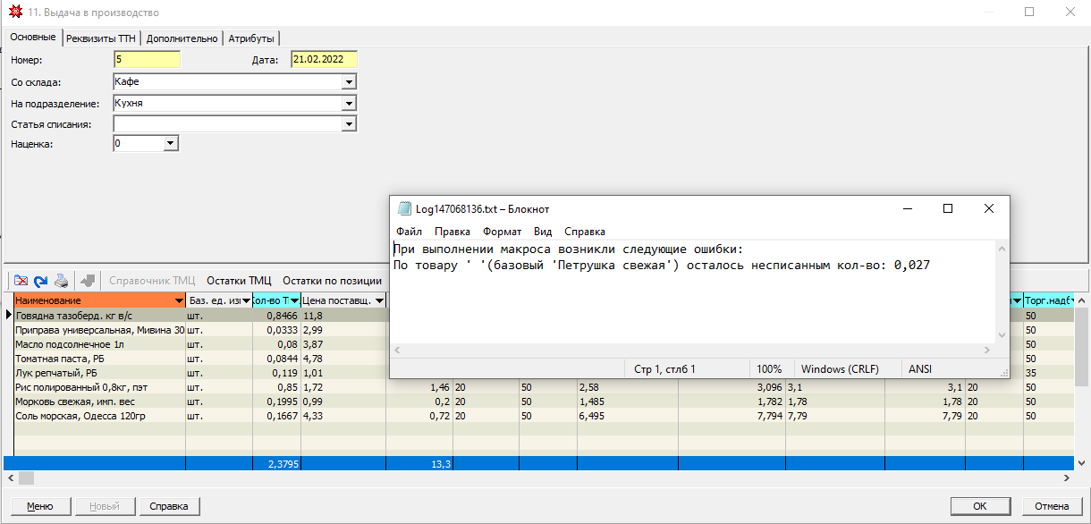Click the Notepad document icon in title bar
The image size is (1091, 524).
405,209
